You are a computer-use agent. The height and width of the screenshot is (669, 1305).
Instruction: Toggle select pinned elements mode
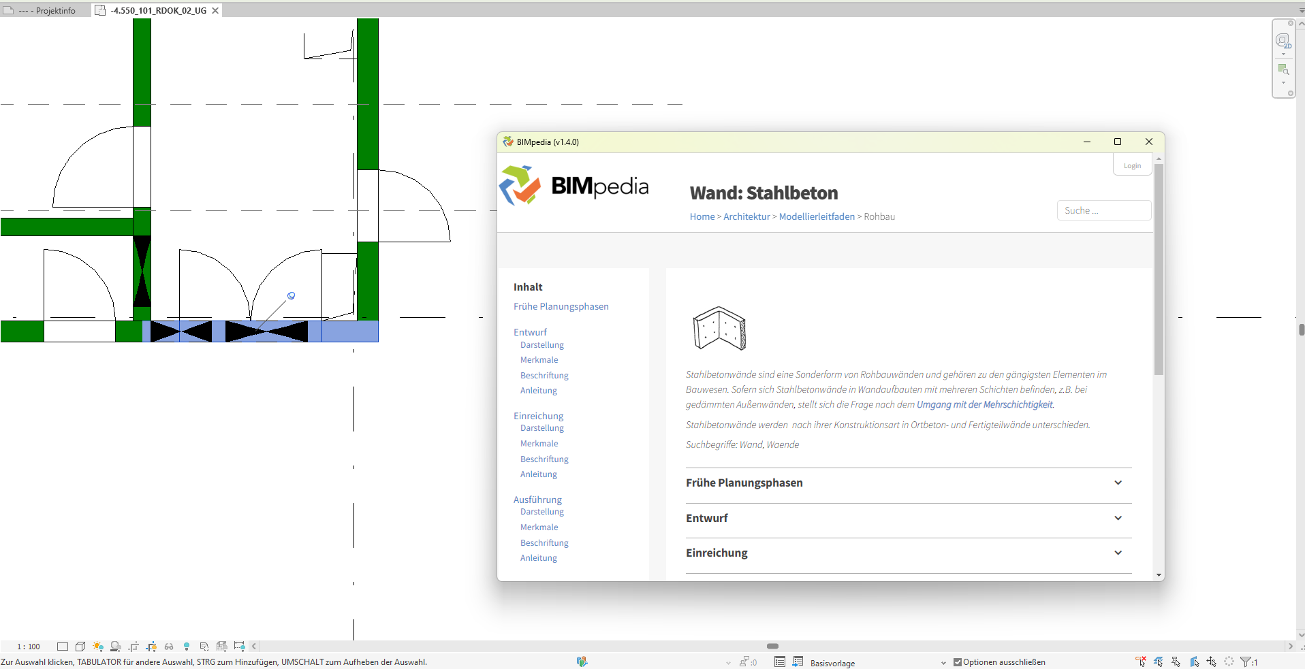1176,661
